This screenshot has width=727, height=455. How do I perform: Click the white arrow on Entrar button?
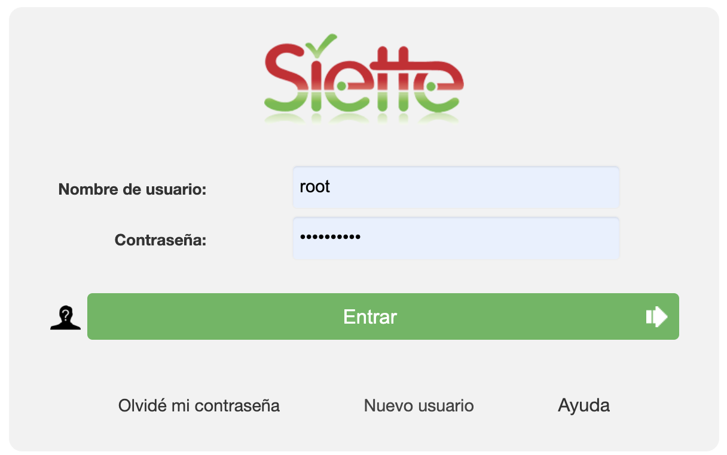point(656,316)
